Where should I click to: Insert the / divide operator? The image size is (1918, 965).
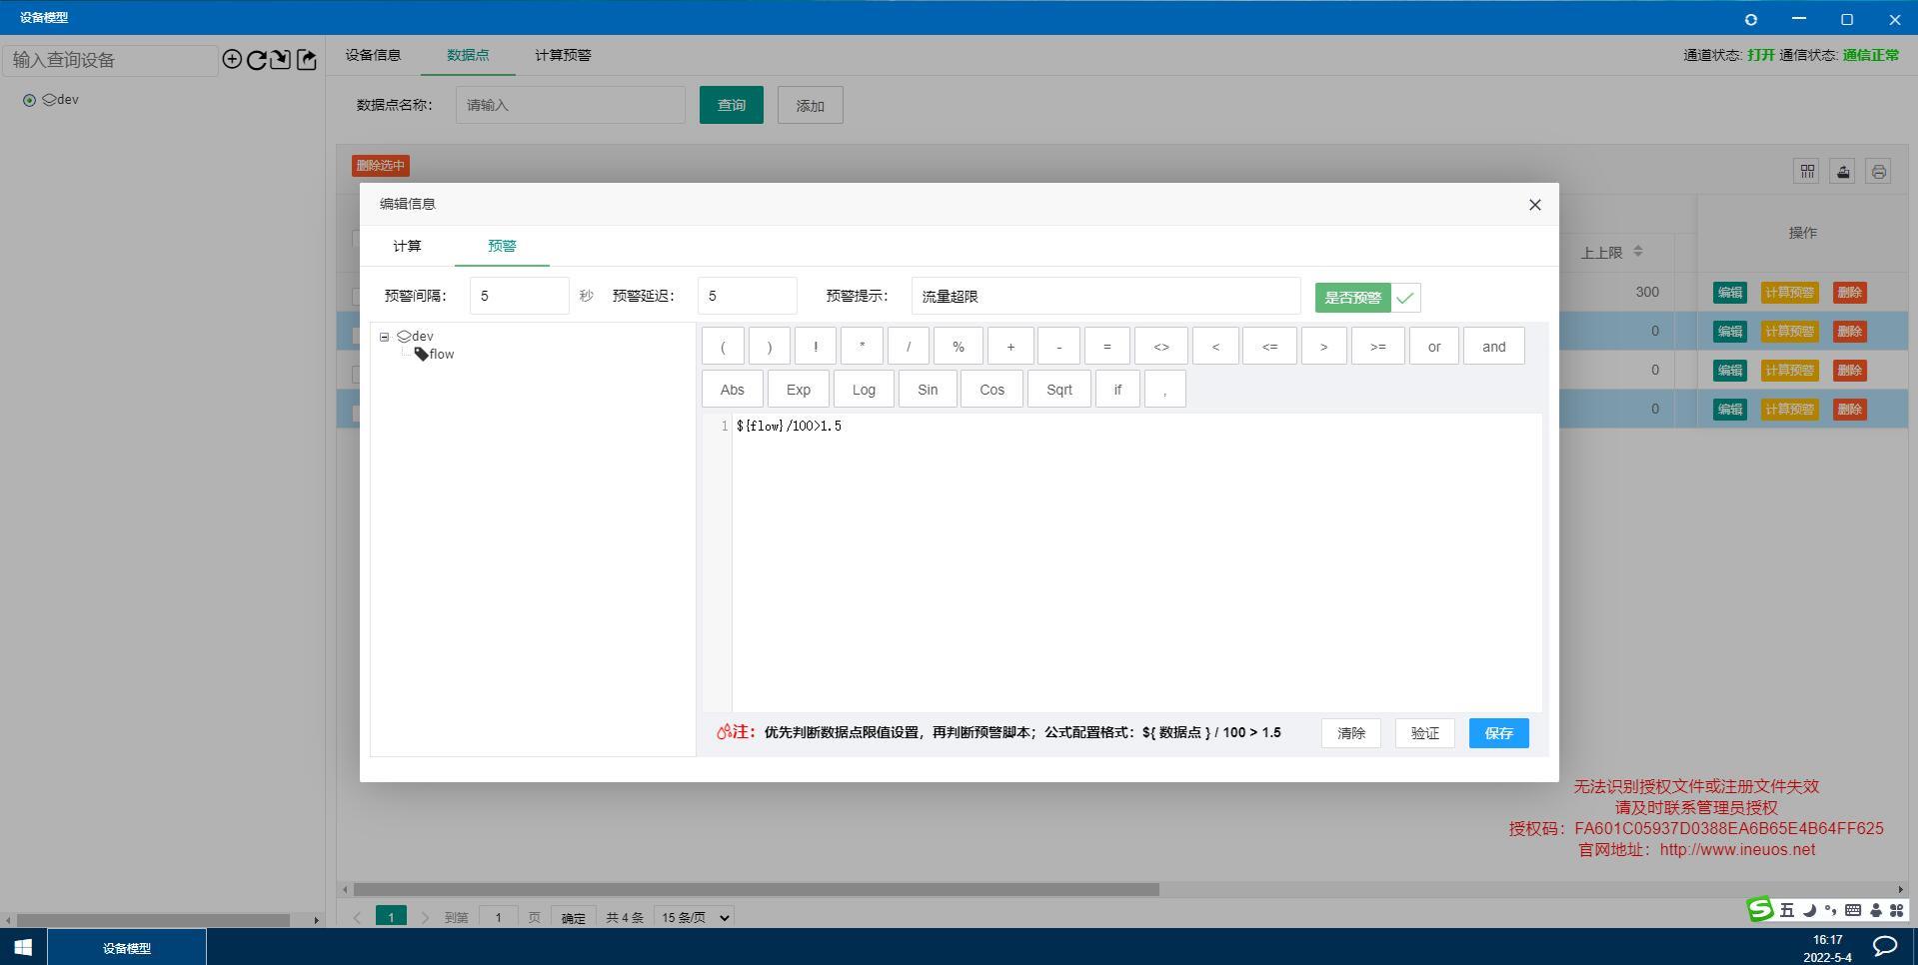click(x=909, y=347)
